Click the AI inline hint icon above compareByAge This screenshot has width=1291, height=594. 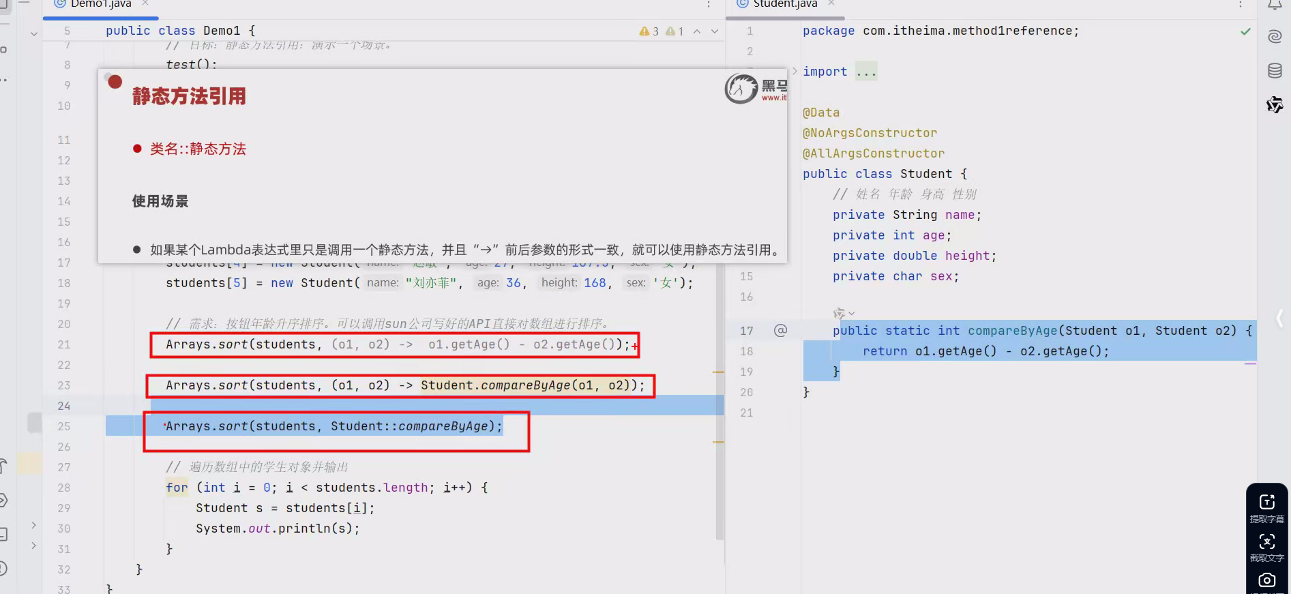pyautogui.click(x=839, y=314)
